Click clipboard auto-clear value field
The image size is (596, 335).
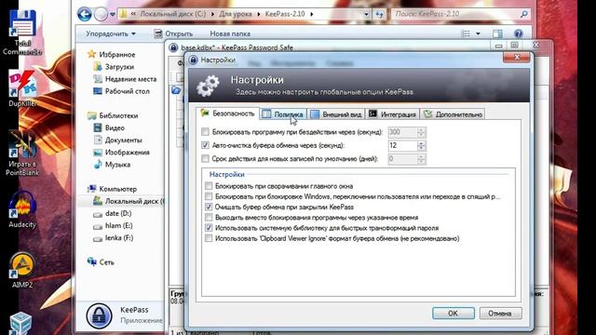click(x=402, y=145)
